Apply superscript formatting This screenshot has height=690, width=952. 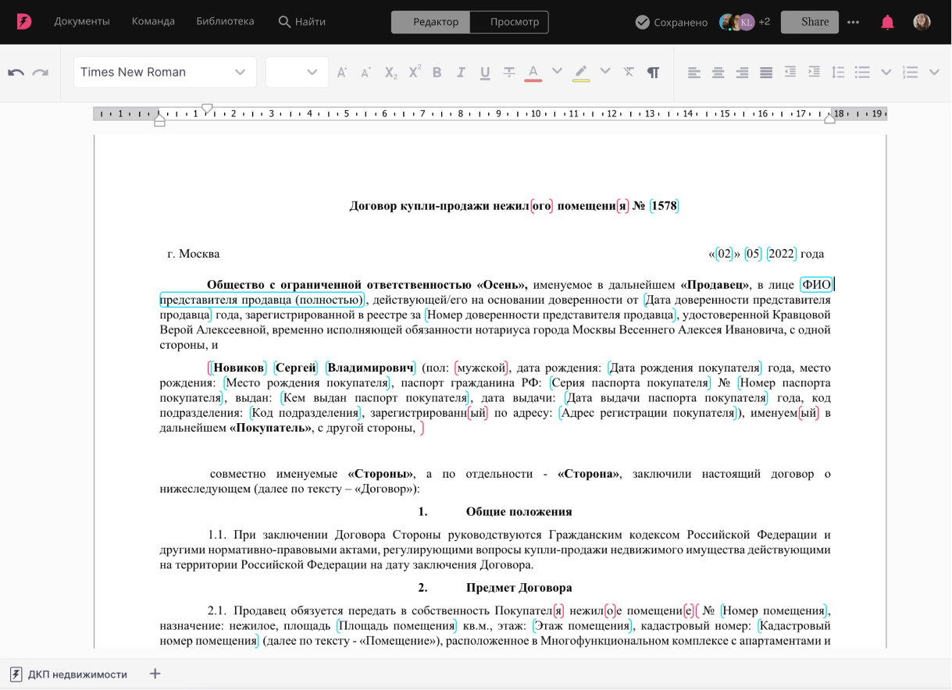413,72
